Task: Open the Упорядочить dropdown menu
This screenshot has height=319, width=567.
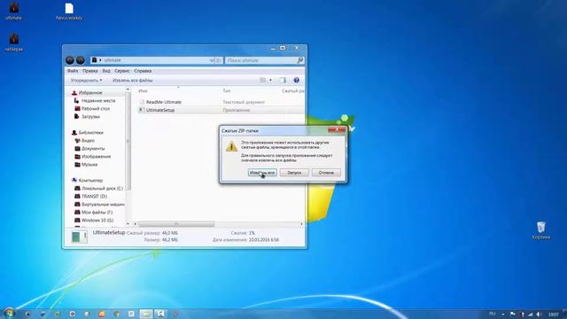Action: coord(87,81)
